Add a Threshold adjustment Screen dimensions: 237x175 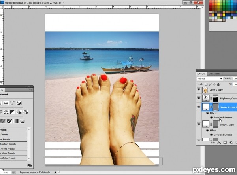pos(9,121)
